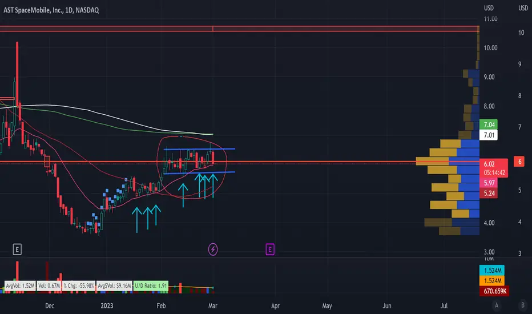Click the green 7.04 price label
The image size is (532, 314).
pos(489,124)
